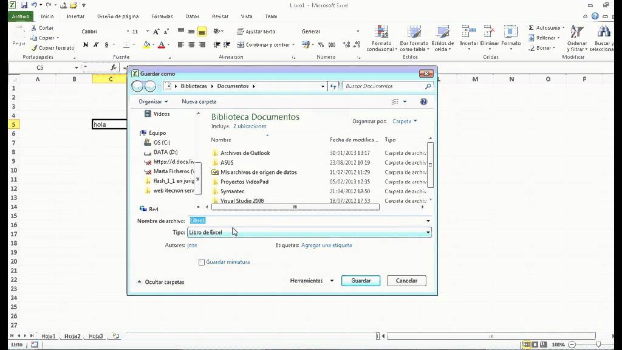
Task: Open the Archivo tab
Action: (20, 16)
